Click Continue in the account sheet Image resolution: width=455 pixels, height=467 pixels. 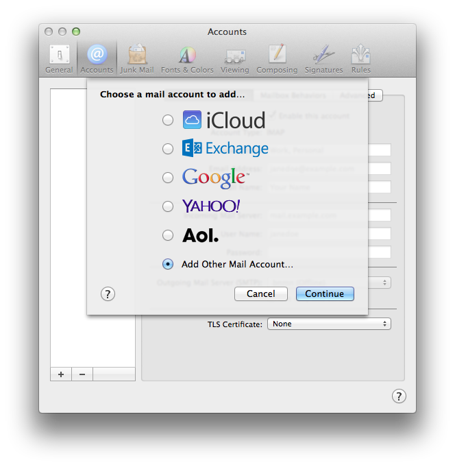[x=325, y=294]
